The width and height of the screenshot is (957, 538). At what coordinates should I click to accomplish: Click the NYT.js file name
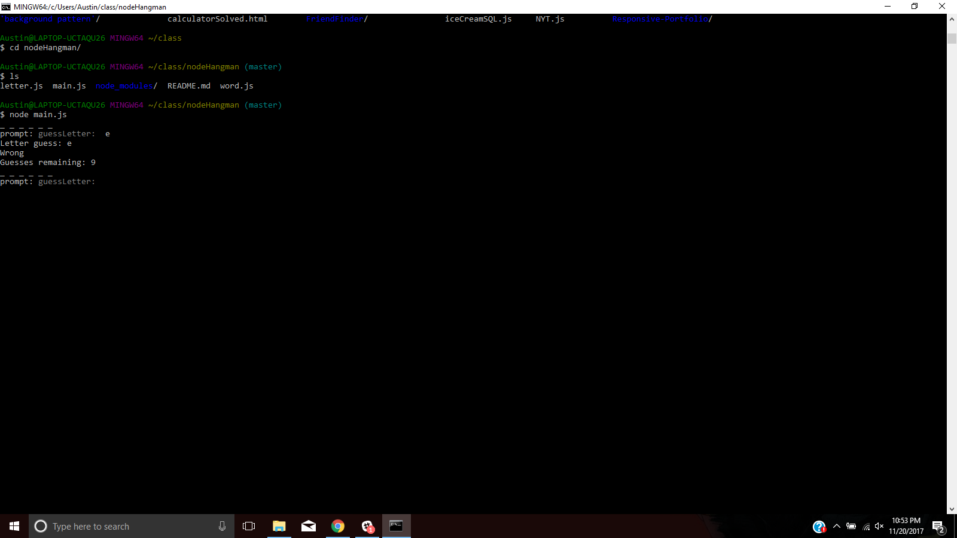[x=550, y=19]
